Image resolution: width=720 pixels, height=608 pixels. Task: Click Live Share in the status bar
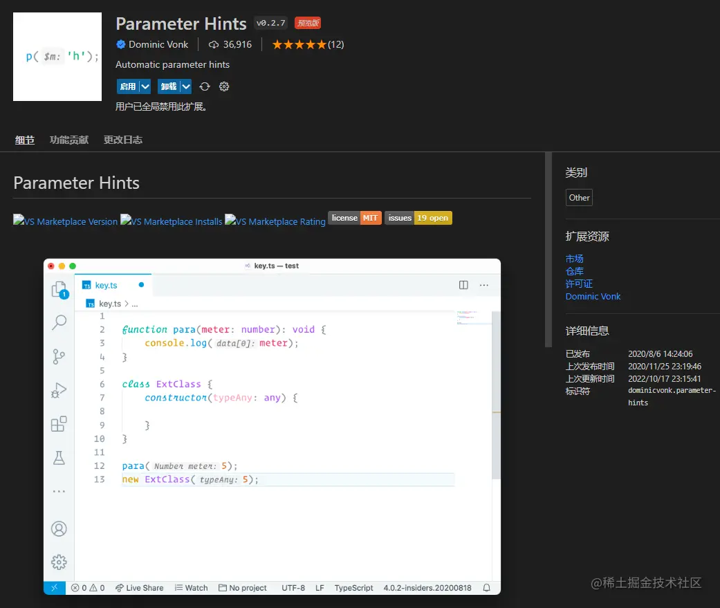(139, 588)
